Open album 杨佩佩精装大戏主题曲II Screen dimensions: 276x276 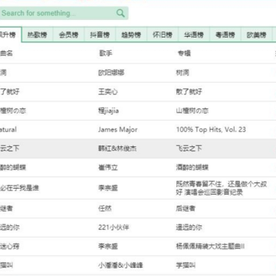click(x=210, y=246)
